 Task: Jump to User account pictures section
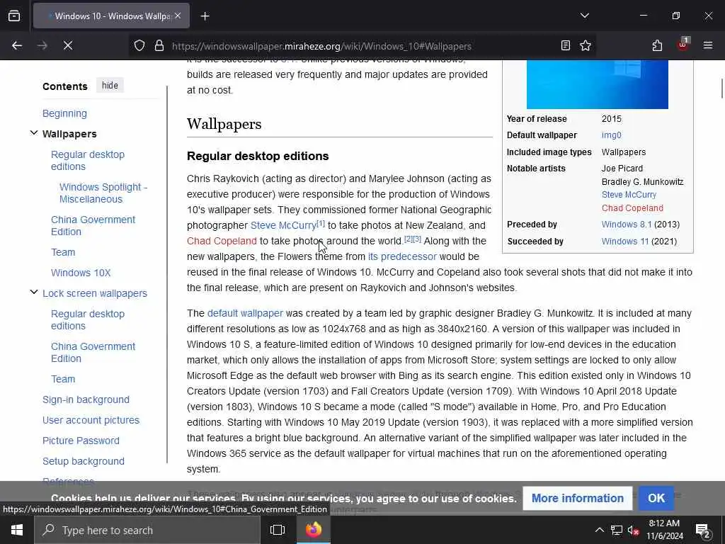click(91, 420)
